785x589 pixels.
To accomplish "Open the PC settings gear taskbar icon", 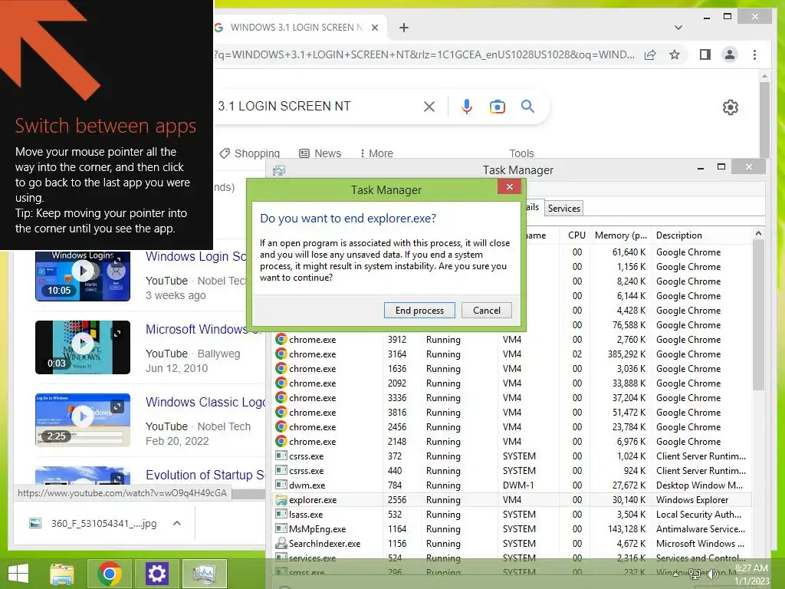I will (x=156, y=574).
